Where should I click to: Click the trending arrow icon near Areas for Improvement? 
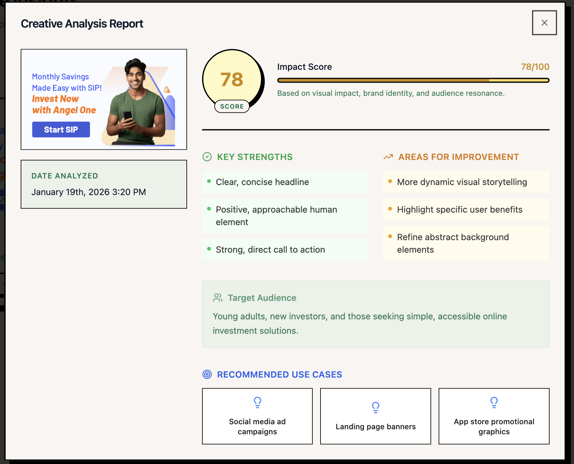tap(388, 157)
